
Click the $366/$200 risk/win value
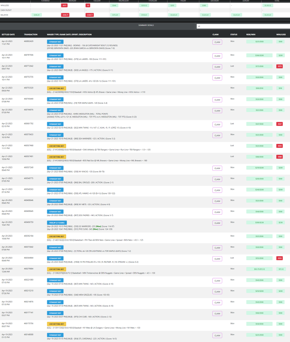click(x=260, y=55)
